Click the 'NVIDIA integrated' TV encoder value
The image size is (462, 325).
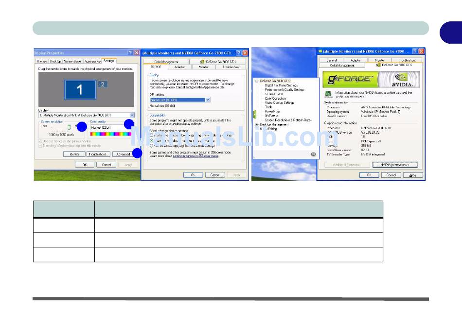click(373, 154)
